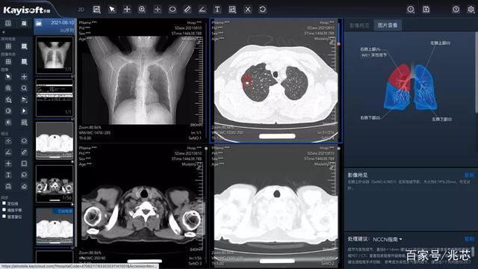Image resolution: width=478 pixels, height=269 pixels.
Task: Select the crosshair point tool in the top toolbar
Action: tap(158, 10)
